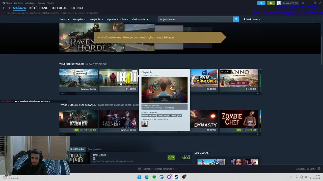This screenshot has height=181, width=323.
Task: Switch to Steam taskbar icon
Action: tap(176, 177)
